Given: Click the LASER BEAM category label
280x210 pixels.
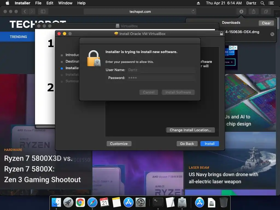Looking at the screenshot, I should click(199, 168).
